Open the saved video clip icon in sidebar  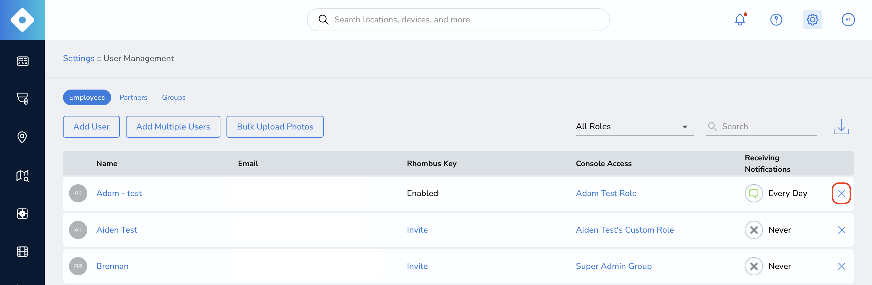tap(22, 213)
